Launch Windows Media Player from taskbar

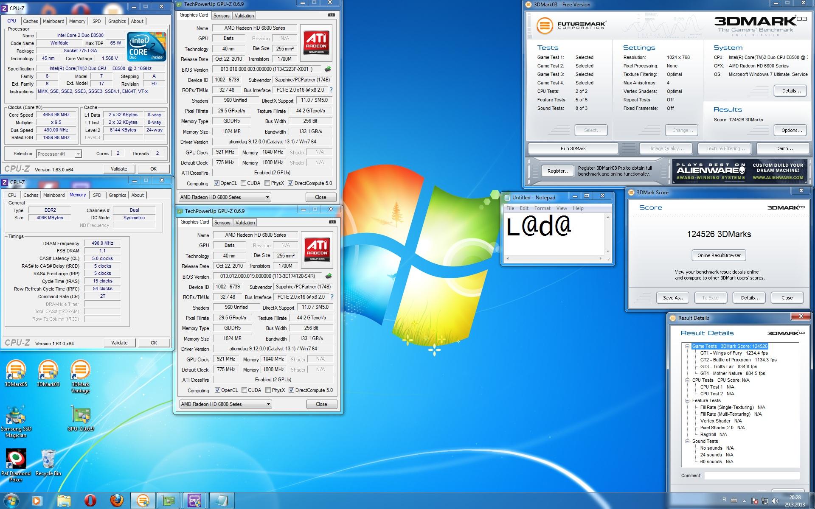37,501
